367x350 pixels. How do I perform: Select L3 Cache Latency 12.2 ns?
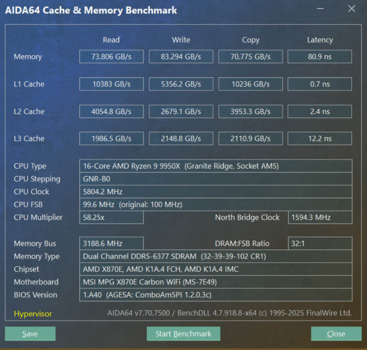[x=320, y=138]
